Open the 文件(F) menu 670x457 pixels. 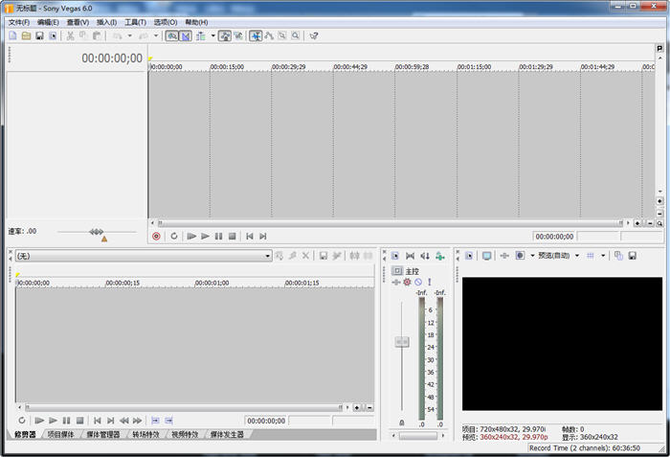coord(19,22)
